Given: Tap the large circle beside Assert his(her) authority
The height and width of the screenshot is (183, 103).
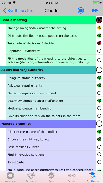Looking at the screenshot, I should click(x=99, y=70).
